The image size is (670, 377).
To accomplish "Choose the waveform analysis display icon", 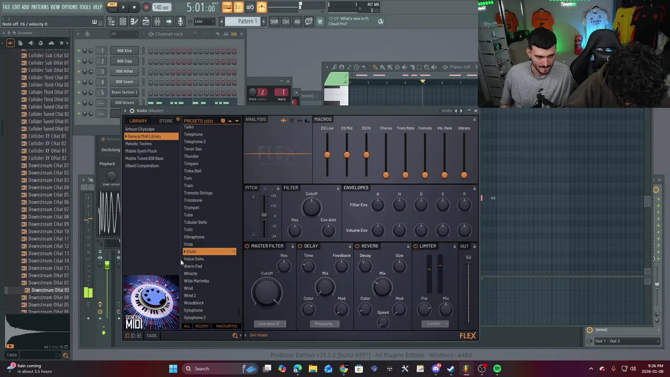I will (x=283, y=120).
